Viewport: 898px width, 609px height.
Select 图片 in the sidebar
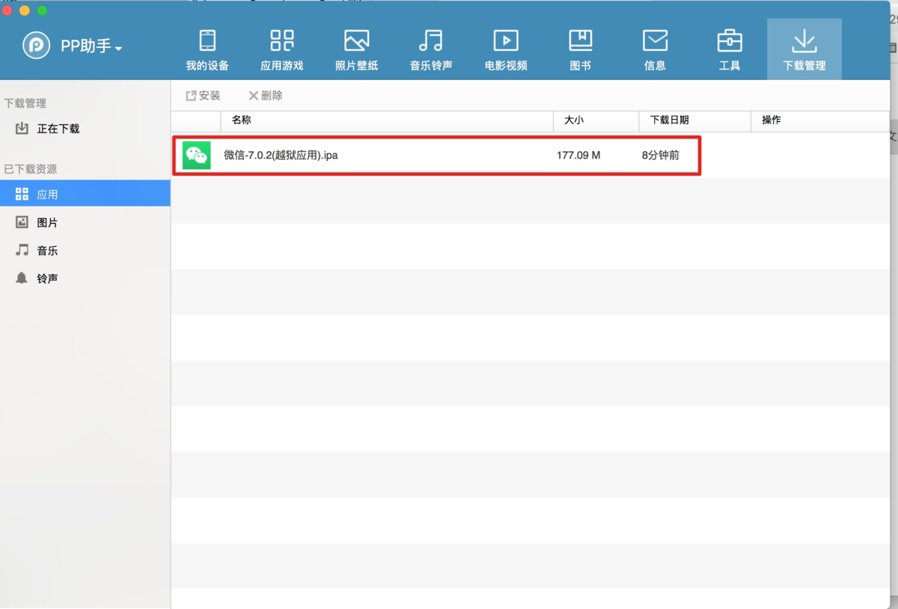(85, 222)
